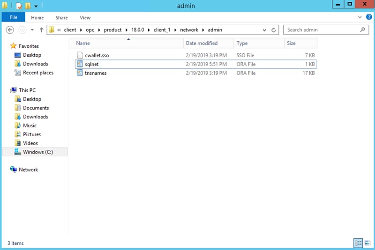Switch to Details view icon
This screenshot has width=375, height=250.
[x=358, y=243]
